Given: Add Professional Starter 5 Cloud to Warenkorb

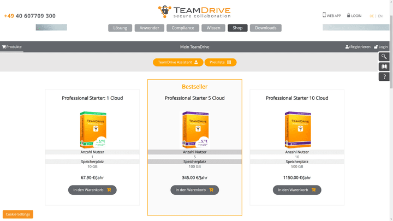Looking at the screenshot, I should tap(194, 190).
